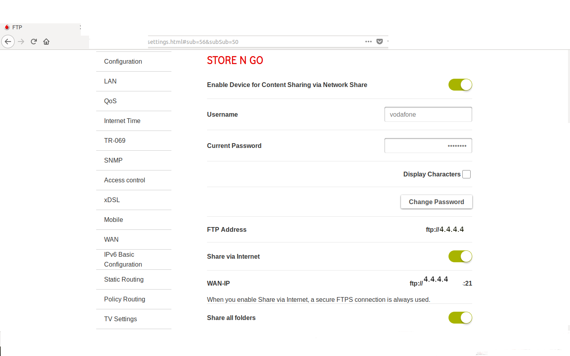The image size is (570, 356).
Task: Check the Display Characters checkbox
Action: pos(467,174)
